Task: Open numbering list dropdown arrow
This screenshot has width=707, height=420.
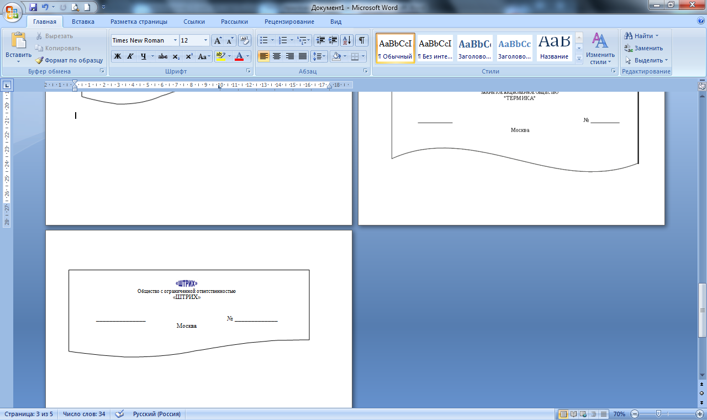Action: click(291, 40)
